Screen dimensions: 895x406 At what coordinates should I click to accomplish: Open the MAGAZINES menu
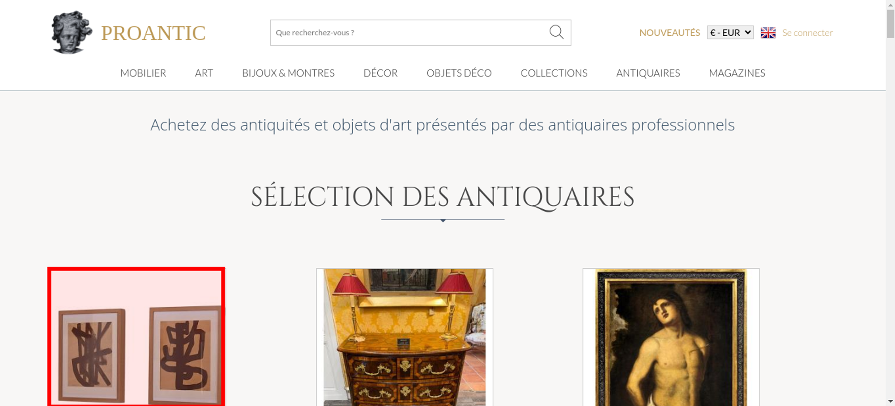pyautogui.click(x=737, y=73)
